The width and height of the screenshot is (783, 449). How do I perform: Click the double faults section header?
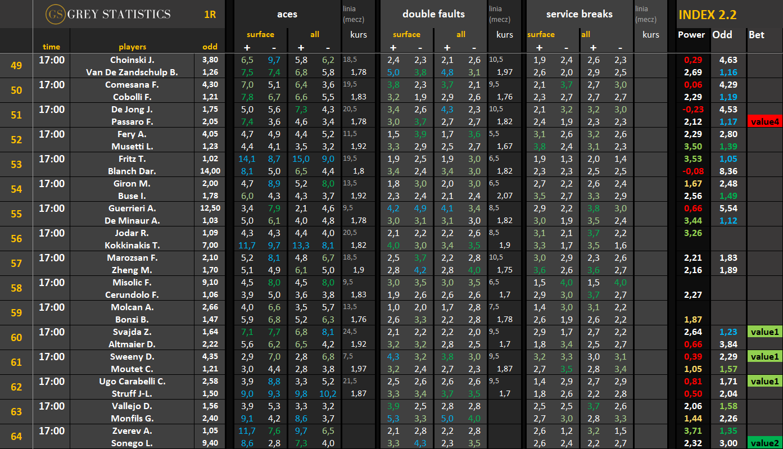coord(433,14)
